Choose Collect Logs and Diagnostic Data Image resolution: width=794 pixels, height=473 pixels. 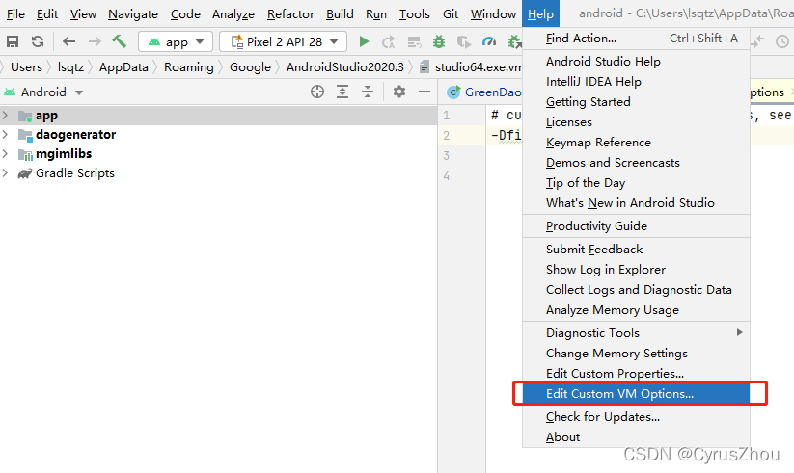point(636,290)
